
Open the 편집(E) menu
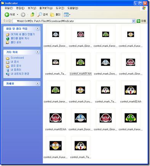point(20,8)
